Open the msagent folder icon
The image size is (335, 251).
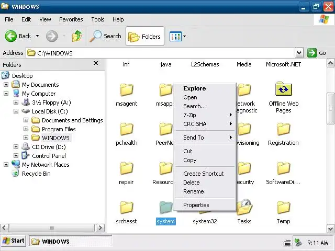pos(127,89)
